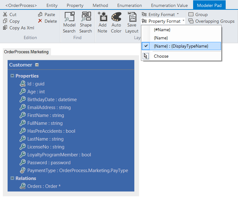The image size is (238, 197).
Task: Click the Shape Search icon
Action: (86, 17)
